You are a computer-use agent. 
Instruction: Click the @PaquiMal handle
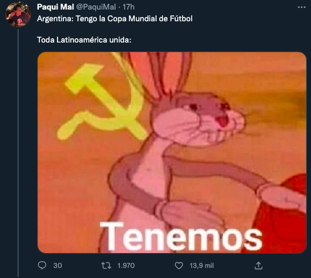pyautogui.click(x=96, y=7)
